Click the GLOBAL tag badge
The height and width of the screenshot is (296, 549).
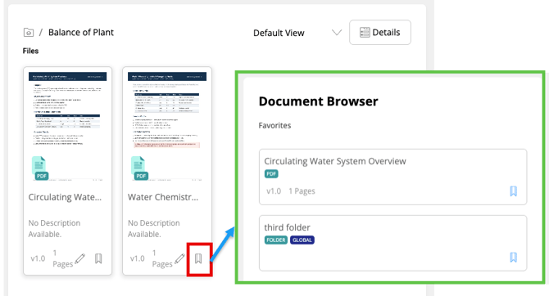pos(302,240)
